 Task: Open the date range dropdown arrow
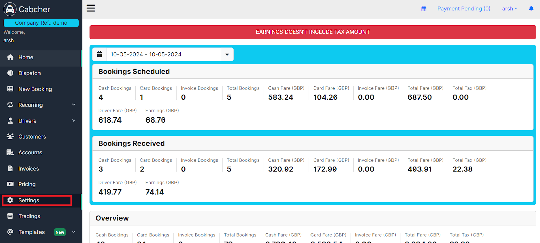pos(227,54)
